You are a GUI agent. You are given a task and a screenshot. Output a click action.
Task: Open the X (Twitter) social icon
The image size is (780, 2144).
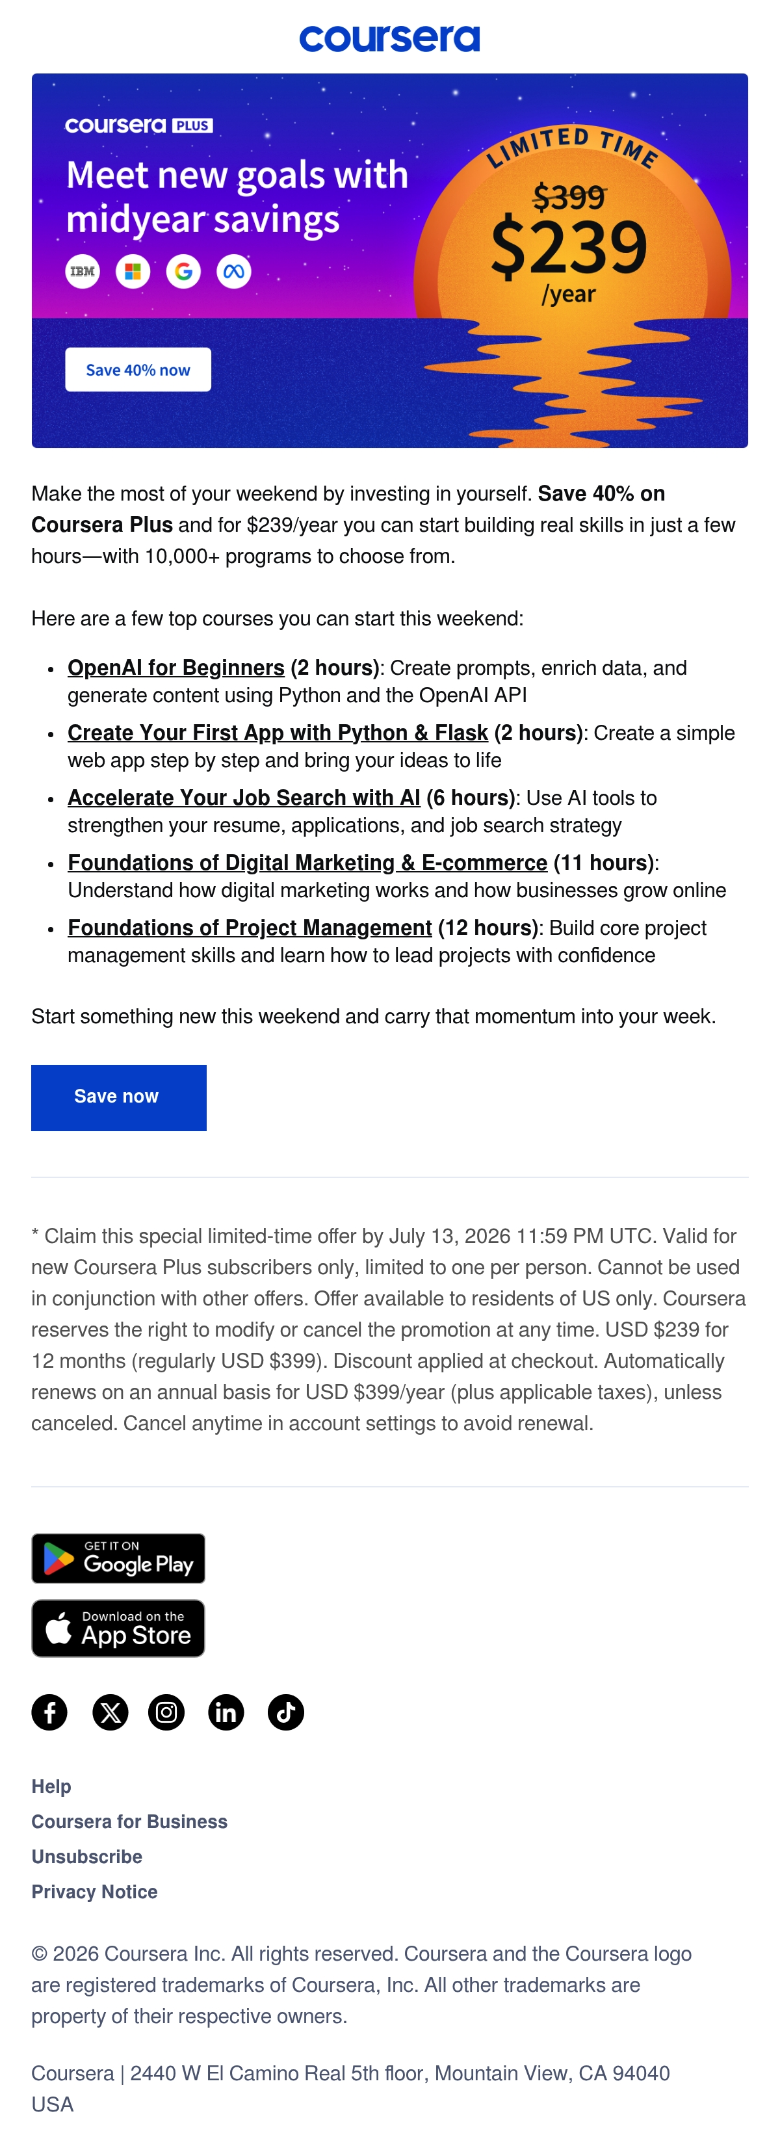(x=110, y=1712)
